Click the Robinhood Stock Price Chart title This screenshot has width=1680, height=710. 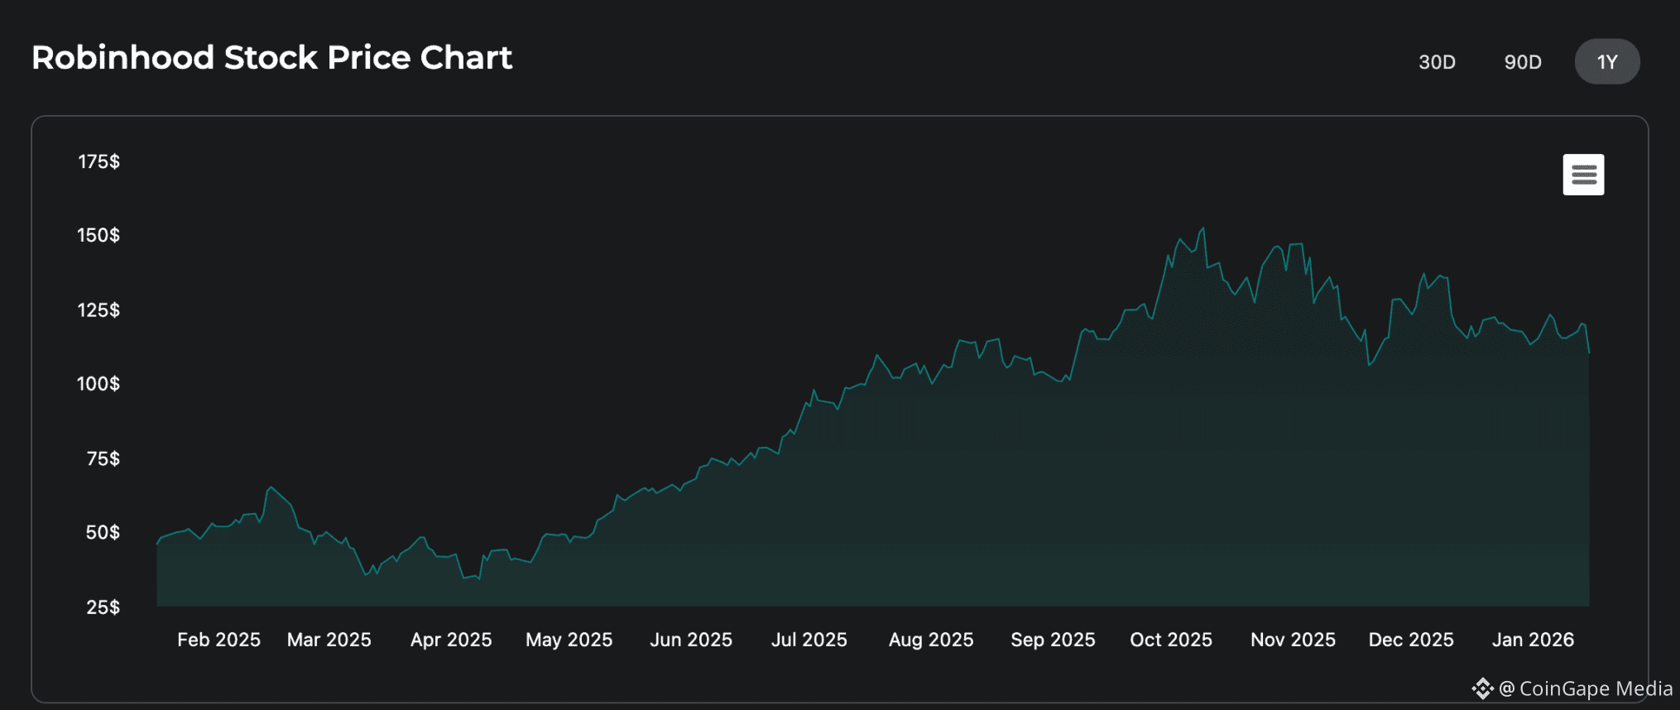coord(271,58)
